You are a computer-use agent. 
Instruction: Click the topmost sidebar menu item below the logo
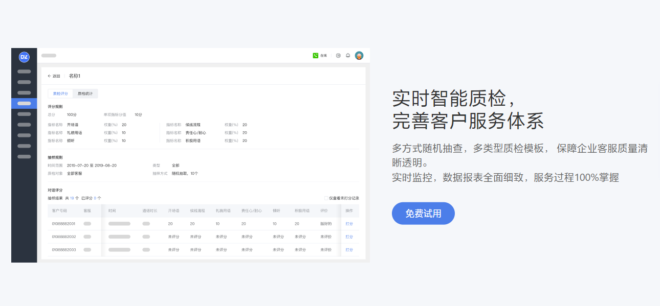click(x=23, y=71)
